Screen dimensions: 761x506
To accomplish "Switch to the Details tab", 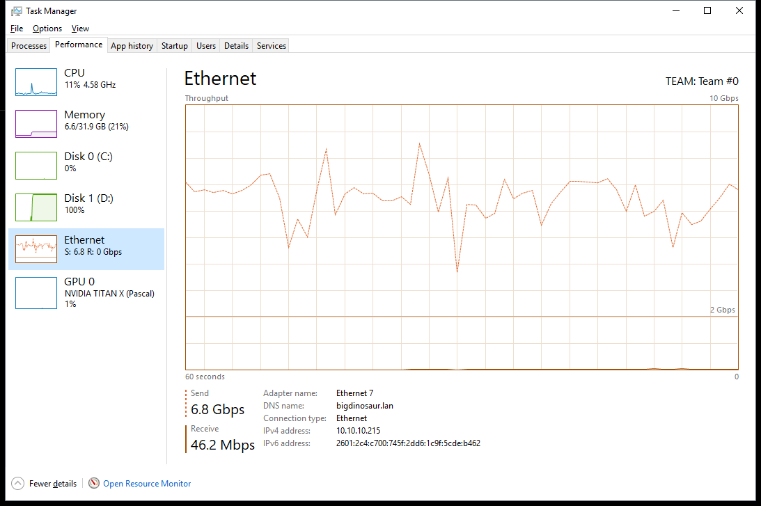I will point(236,46).
